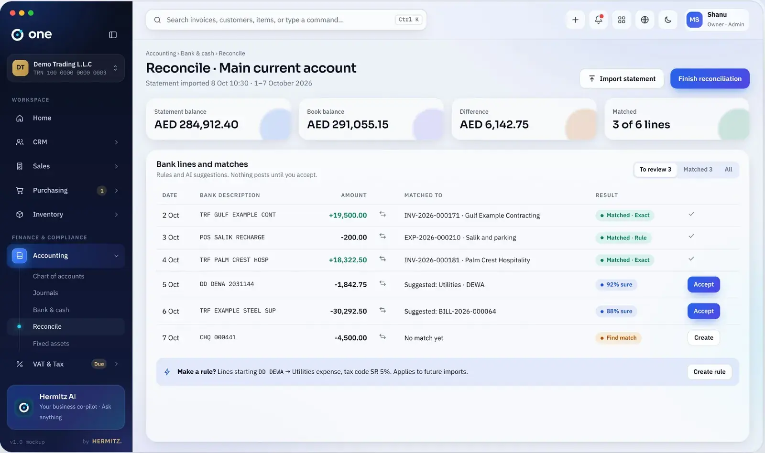This screenshot has height=453, width=765.
Task: Click the CRM people icon
Action: pyautogui.click(x=20, y=142)
